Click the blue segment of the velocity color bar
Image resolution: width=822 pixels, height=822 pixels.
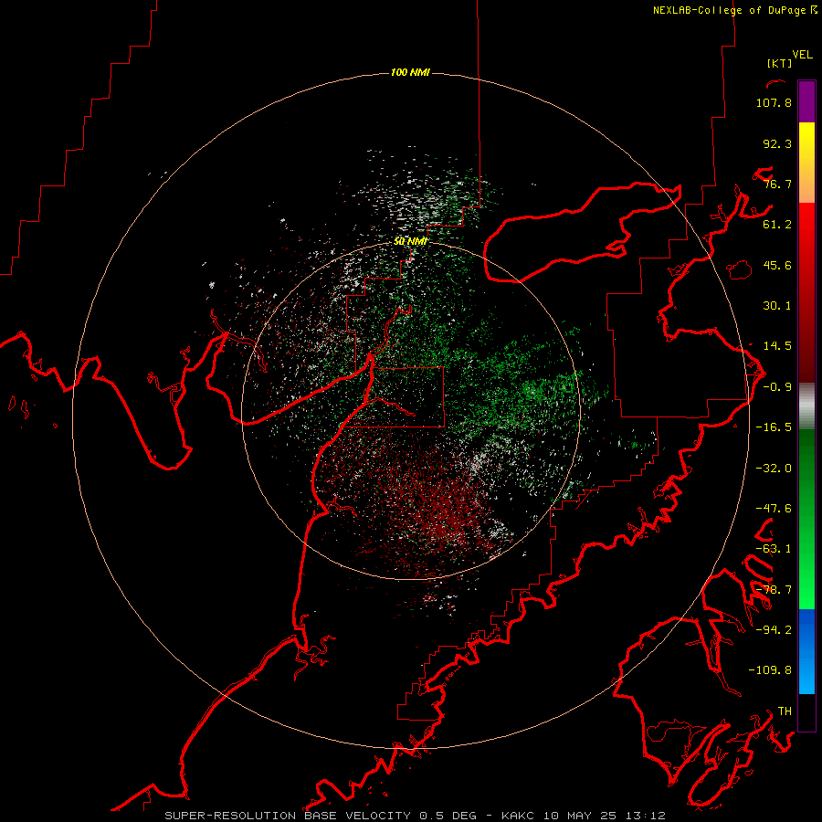point(806,651)
